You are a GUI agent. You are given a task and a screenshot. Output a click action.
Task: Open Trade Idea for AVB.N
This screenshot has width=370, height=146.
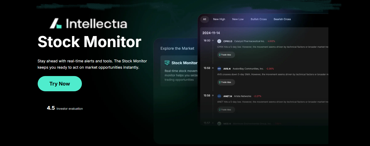tap(226, 82)
